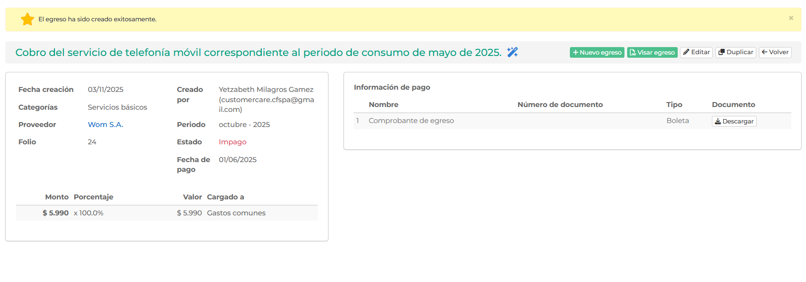Image resolution: width=806 pixels, height=282 pixels.
Task: Download the Comprobante de egreso document
Action: click(x=734, y=121)
